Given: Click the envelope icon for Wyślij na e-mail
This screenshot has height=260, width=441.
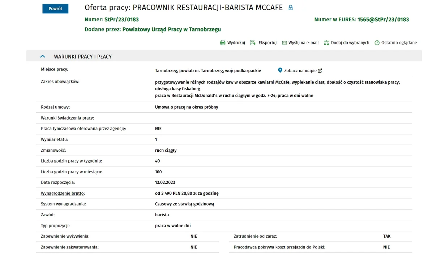Looking at the screenshot, I should (x=284, y=43).
